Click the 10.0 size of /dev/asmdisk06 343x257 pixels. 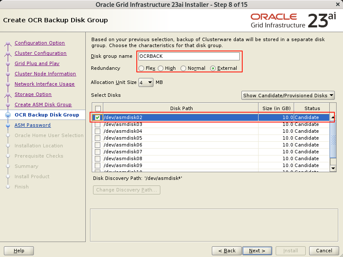288,145
